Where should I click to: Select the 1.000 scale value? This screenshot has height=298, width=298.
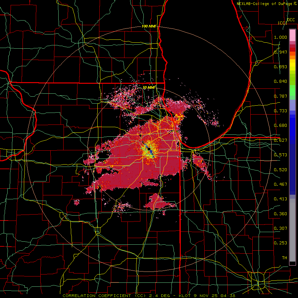[x=280, y=37]
